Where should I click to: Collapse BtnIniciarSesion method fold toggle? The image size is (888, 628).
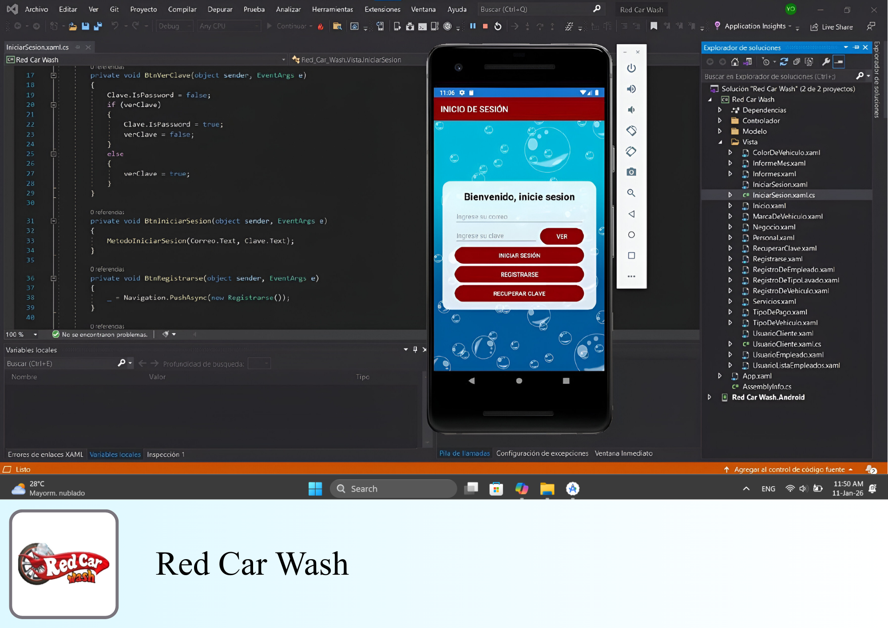pyautogui.click(x=54, y=221)
